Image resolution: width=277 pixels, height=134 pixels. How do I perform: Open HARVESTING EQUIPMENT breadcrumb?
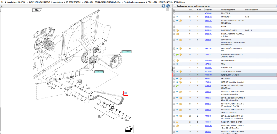[x=39, y=2]
